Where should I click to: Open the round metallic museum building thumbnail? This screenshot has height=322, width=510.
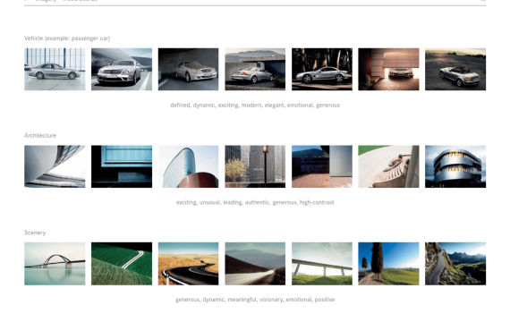[455, 166]
